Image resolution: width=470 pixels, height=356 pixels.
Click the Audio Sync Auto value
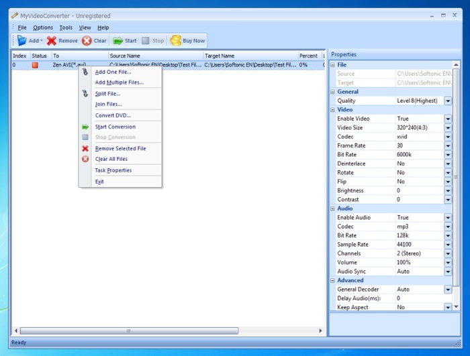pos(403,272)
